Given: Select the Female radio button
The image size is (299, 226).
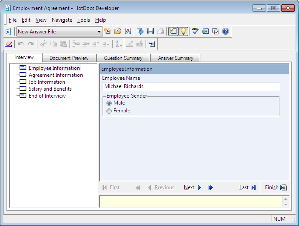Looking at the screenshot, I should click(109, 111).
